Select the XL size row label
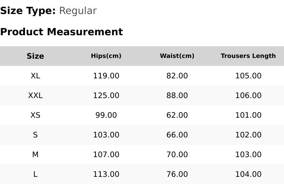Image resolution: width=284 pixels, height=184 pixels. (x=35, y=76)
